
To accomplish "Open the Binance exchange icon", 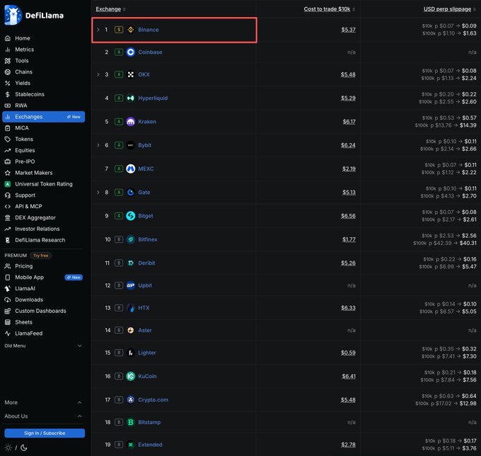I will pyautogui.click(x=131, y=30).
